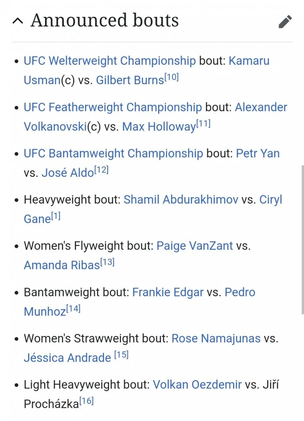Jump to citation reference 10
The width and height of the screenshot is (304, 421).
(172, 77)
